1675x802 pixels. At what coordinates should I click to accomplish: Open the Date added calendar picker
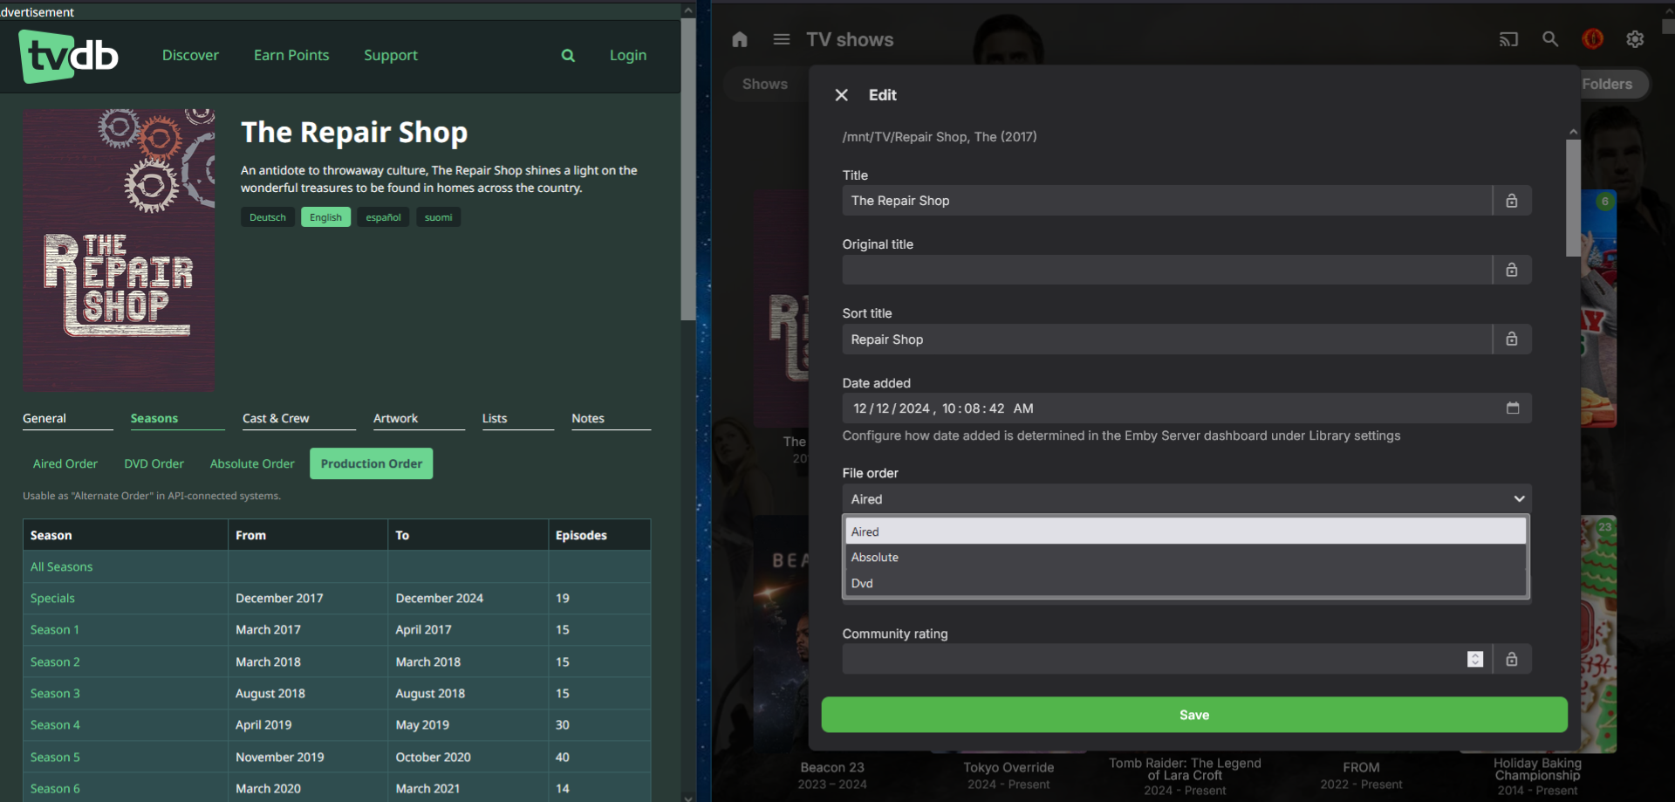pyautogui.click(x=1513, y=408)
